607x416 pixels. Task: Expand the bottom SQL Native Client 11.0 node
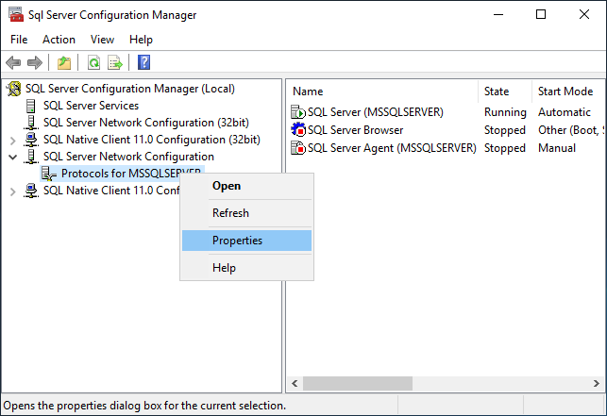[12, 191]
